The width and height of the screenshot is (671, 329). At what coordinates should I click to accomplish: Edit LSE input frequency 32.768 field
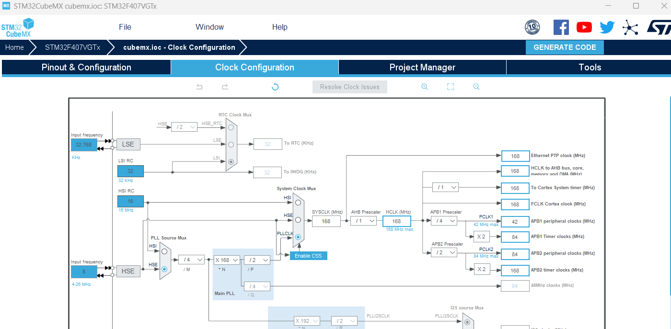click(84, 144)
